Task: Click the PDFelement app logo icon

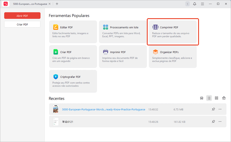Action: click(x=5, y=4)
